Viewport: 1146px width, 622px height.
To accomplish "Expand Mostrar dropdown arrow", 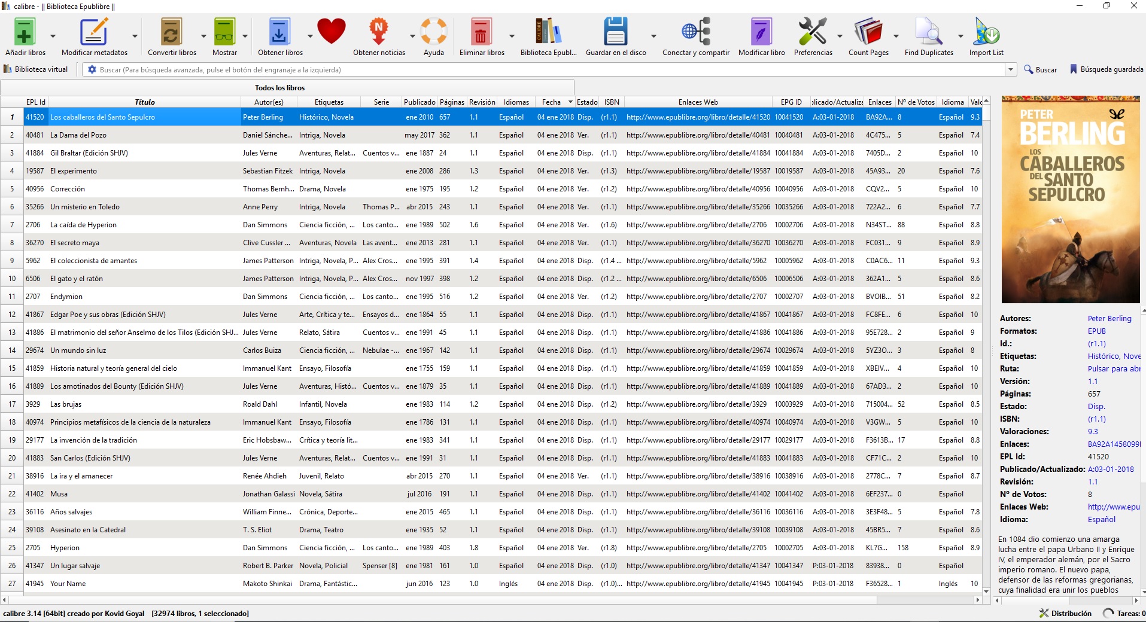I will (245, 36).
